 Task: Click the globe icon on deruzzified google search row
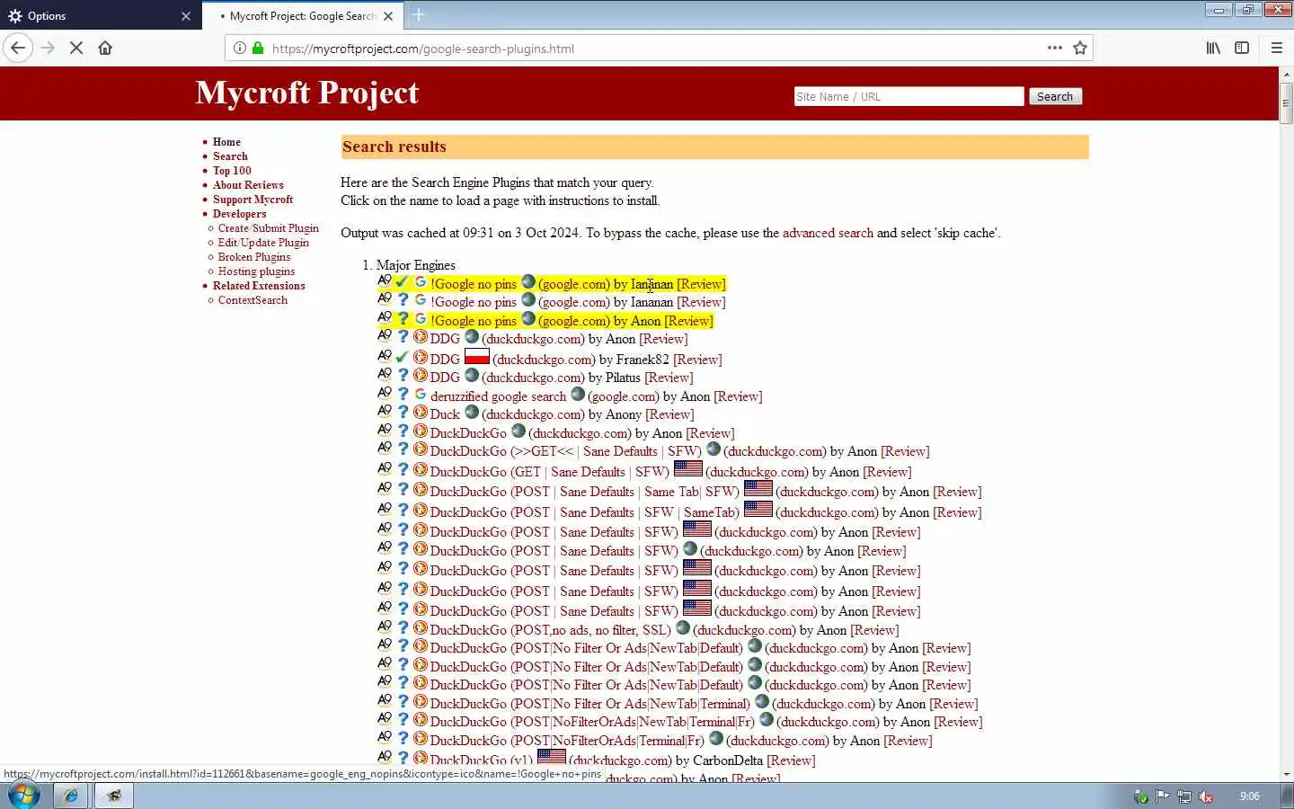point(577,394)
